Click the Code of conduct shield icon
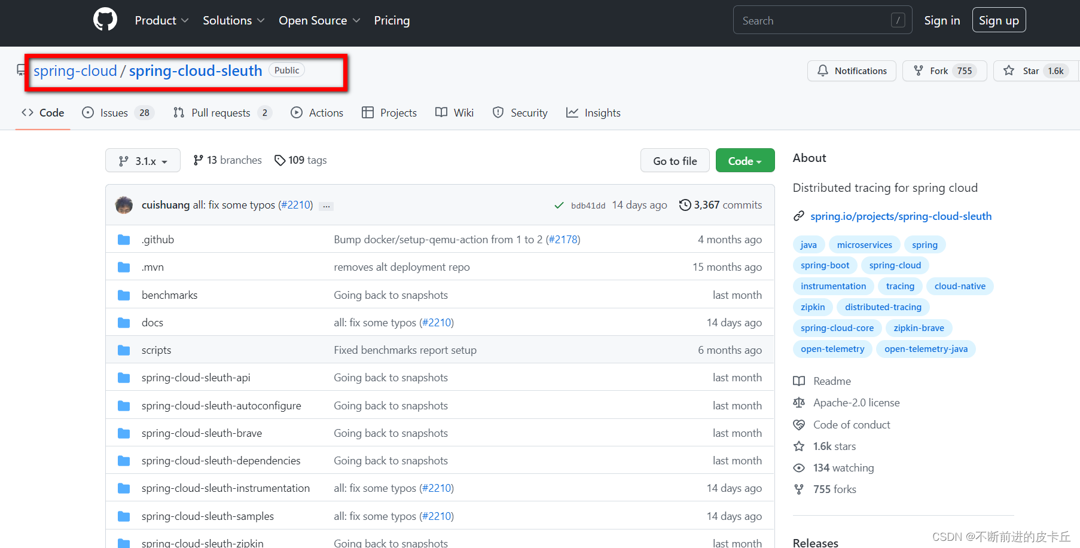The image size is (1080, 548). pyautogui.click(x=800, y=424)
